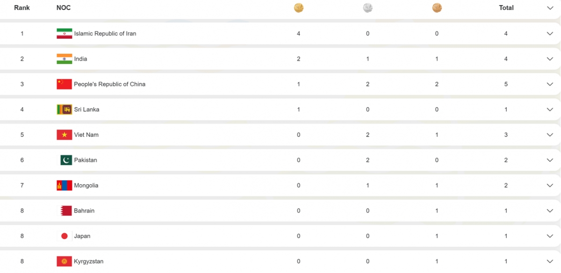This screenshot has height=273, width=561.
Task: Click the Japan flag icon
Action: pyautogui.click(x=65, y=236)
